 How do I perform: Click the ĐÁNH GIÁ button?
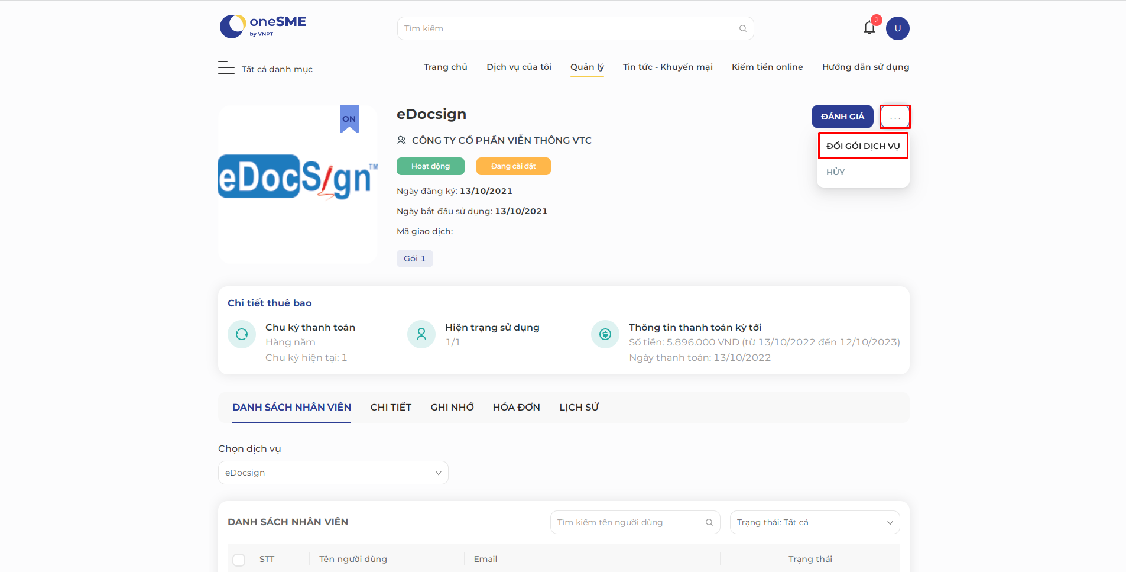pyautogui.click(x=842, y=117)
